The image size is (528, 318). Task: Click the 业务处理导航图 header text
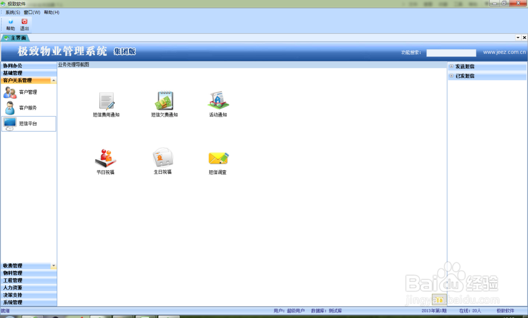[74, 64]
